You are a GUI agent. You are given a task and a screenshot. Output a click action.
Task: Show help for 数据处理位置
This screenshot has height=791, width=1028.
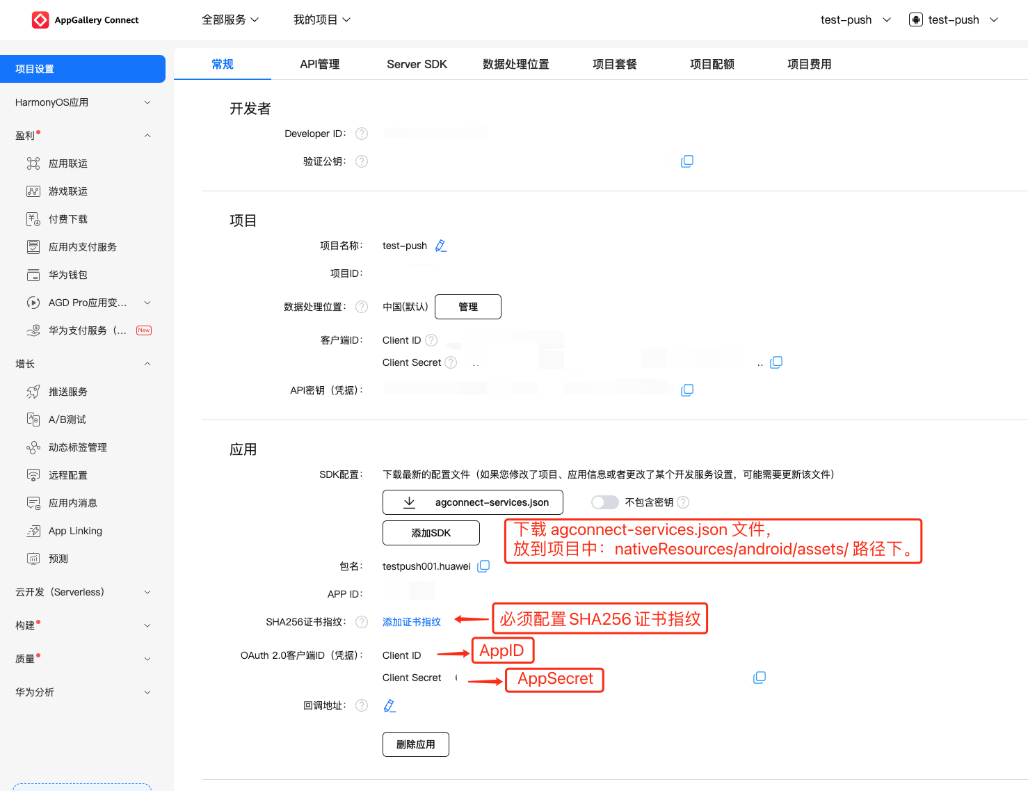(362, 307)
